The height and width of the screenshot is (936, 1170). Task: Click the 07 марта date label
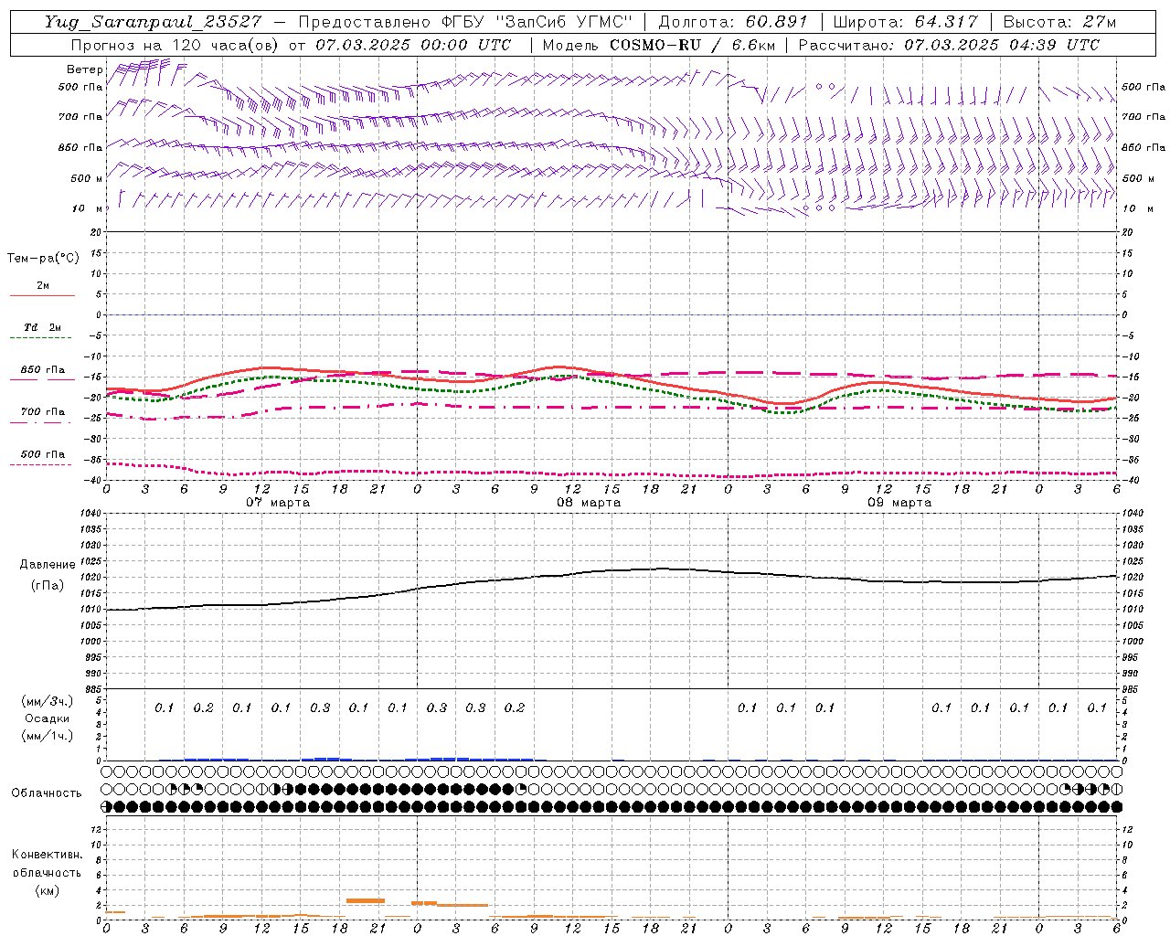pos(278,503)
